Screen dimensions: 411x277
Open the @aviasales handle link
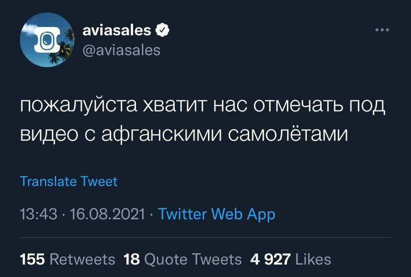(x=120, y=50)
